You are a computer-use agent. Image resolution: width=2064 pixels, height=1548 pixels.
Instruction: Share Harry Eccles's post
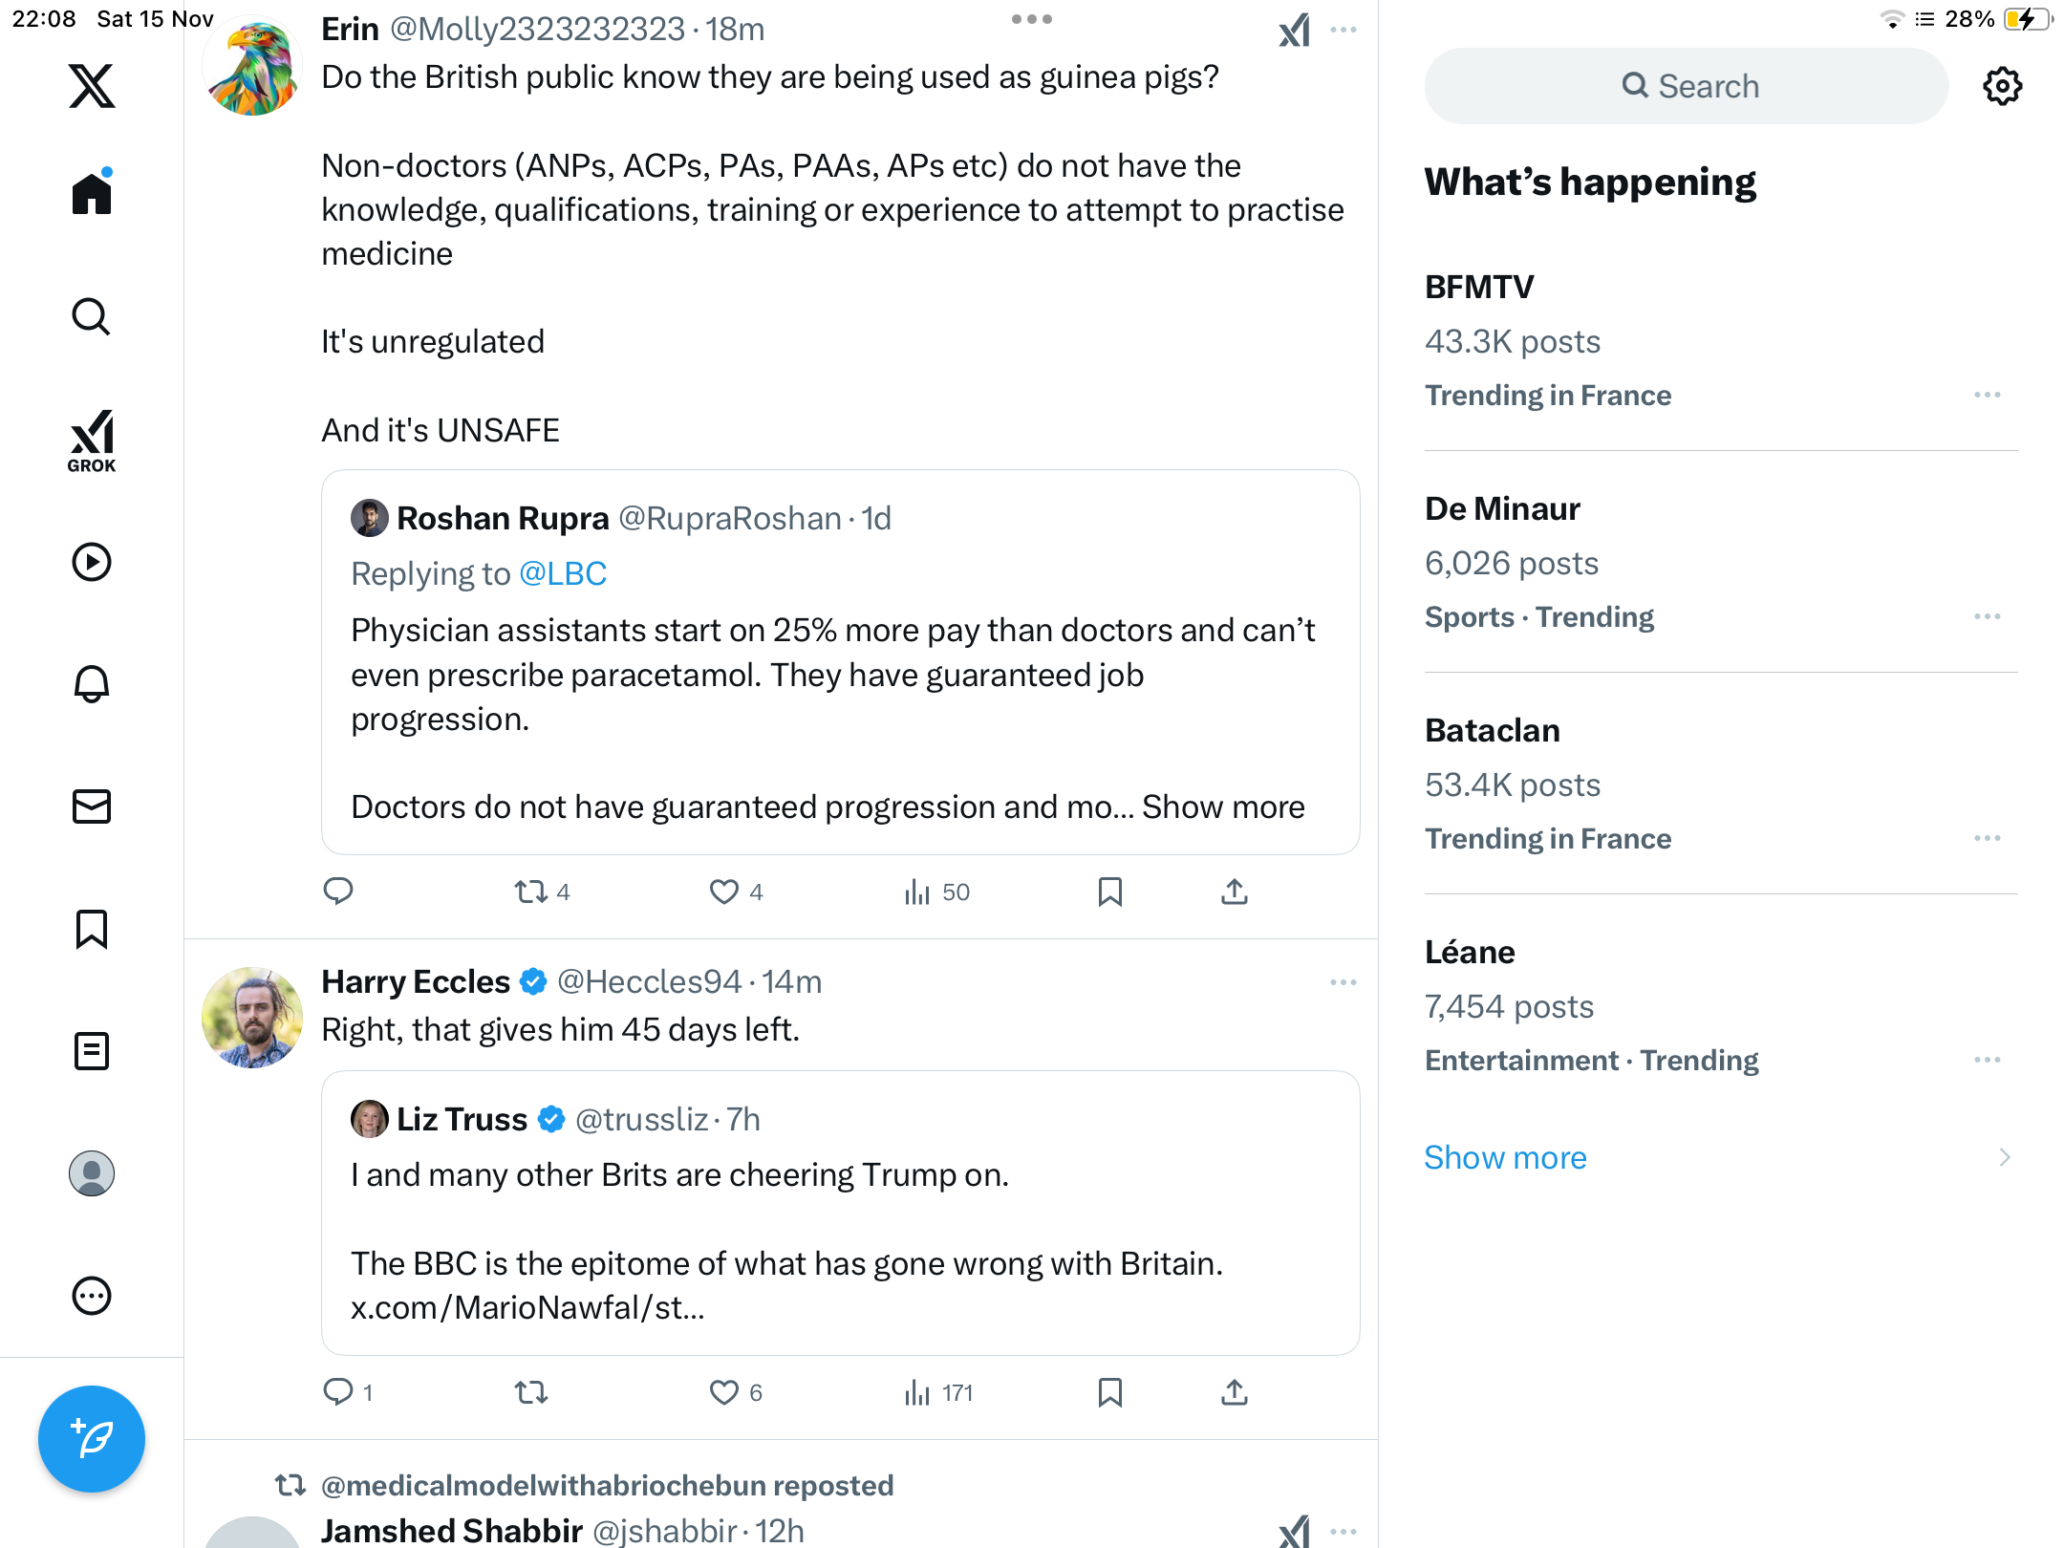point(1234,1392)
